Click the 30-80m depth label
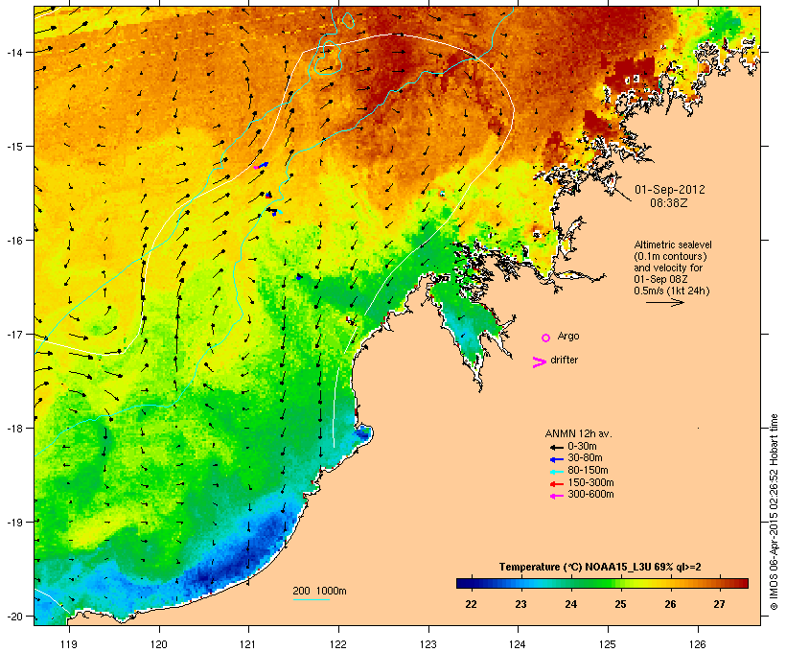The height and width of the screenshot is (652, 786). pos(585,458)
